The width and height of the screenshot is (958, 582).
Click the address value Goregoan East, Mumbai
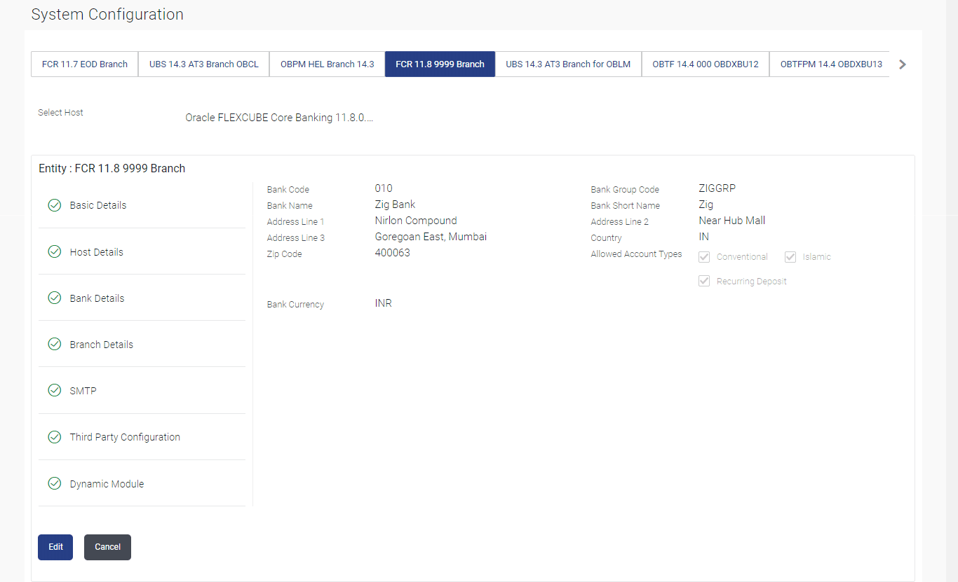431,237
